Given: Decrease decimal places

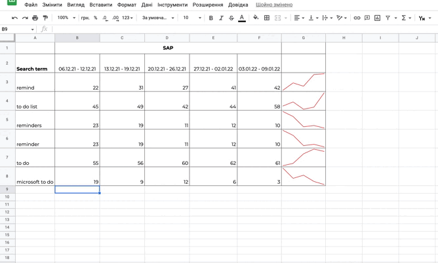Looking at the screenshot, I should point(105,18).
